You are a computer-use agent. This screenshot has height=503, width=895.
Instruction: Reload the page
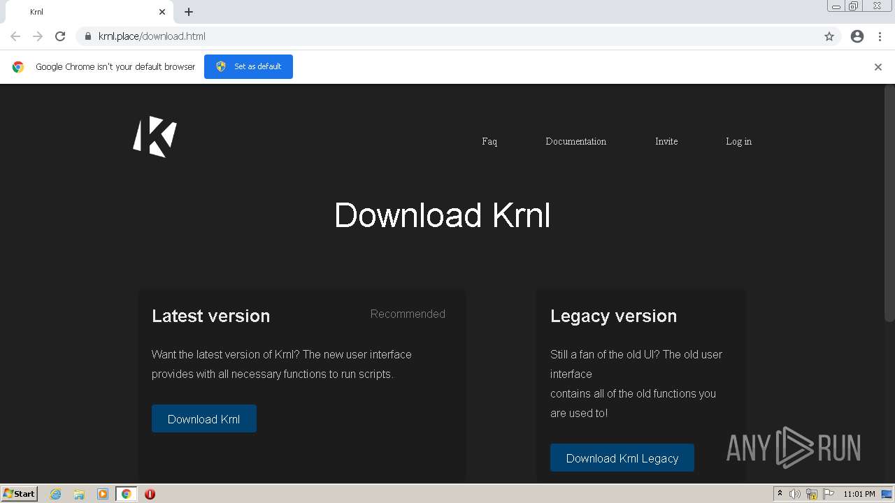(60, 36)
